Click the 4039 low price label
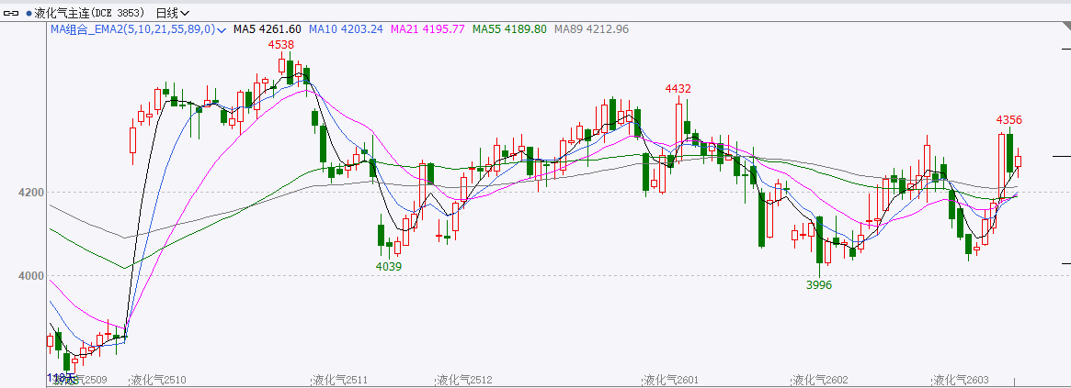 tap(389, 266)
